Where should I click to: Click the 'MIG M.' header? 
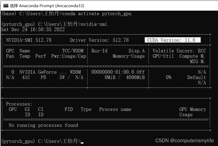[x=197, y=61]
